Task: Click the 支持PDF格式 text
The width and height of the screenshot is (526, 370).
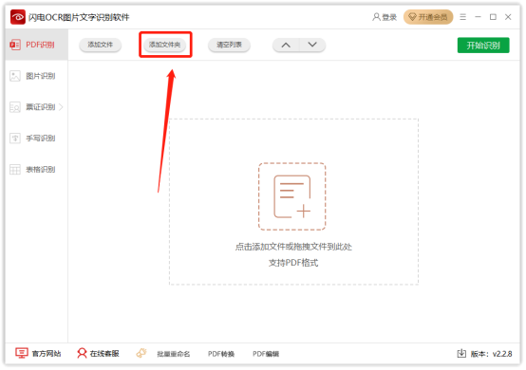Action: point(293,263)
